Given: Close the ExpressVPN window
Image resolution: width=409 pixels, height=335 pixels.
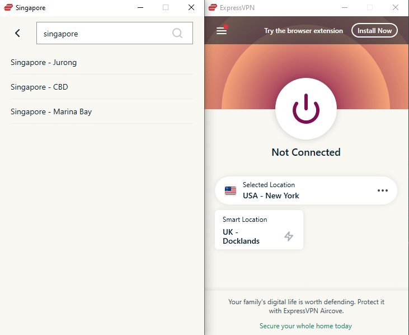Looking at the screenshot, I should tap(396, 8).
